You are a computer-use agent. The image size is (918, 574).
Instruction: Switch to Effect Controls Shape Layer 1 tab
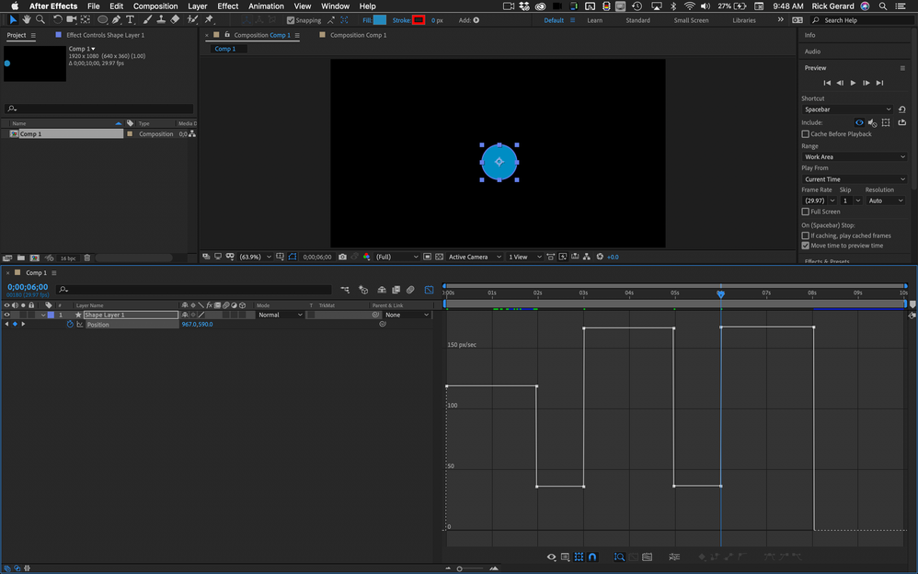tap(105, 35)
